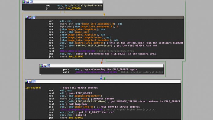Click the dark title bar of the 'xor edi, edi' block
213x120 pixels.
[x=104, y=17]
